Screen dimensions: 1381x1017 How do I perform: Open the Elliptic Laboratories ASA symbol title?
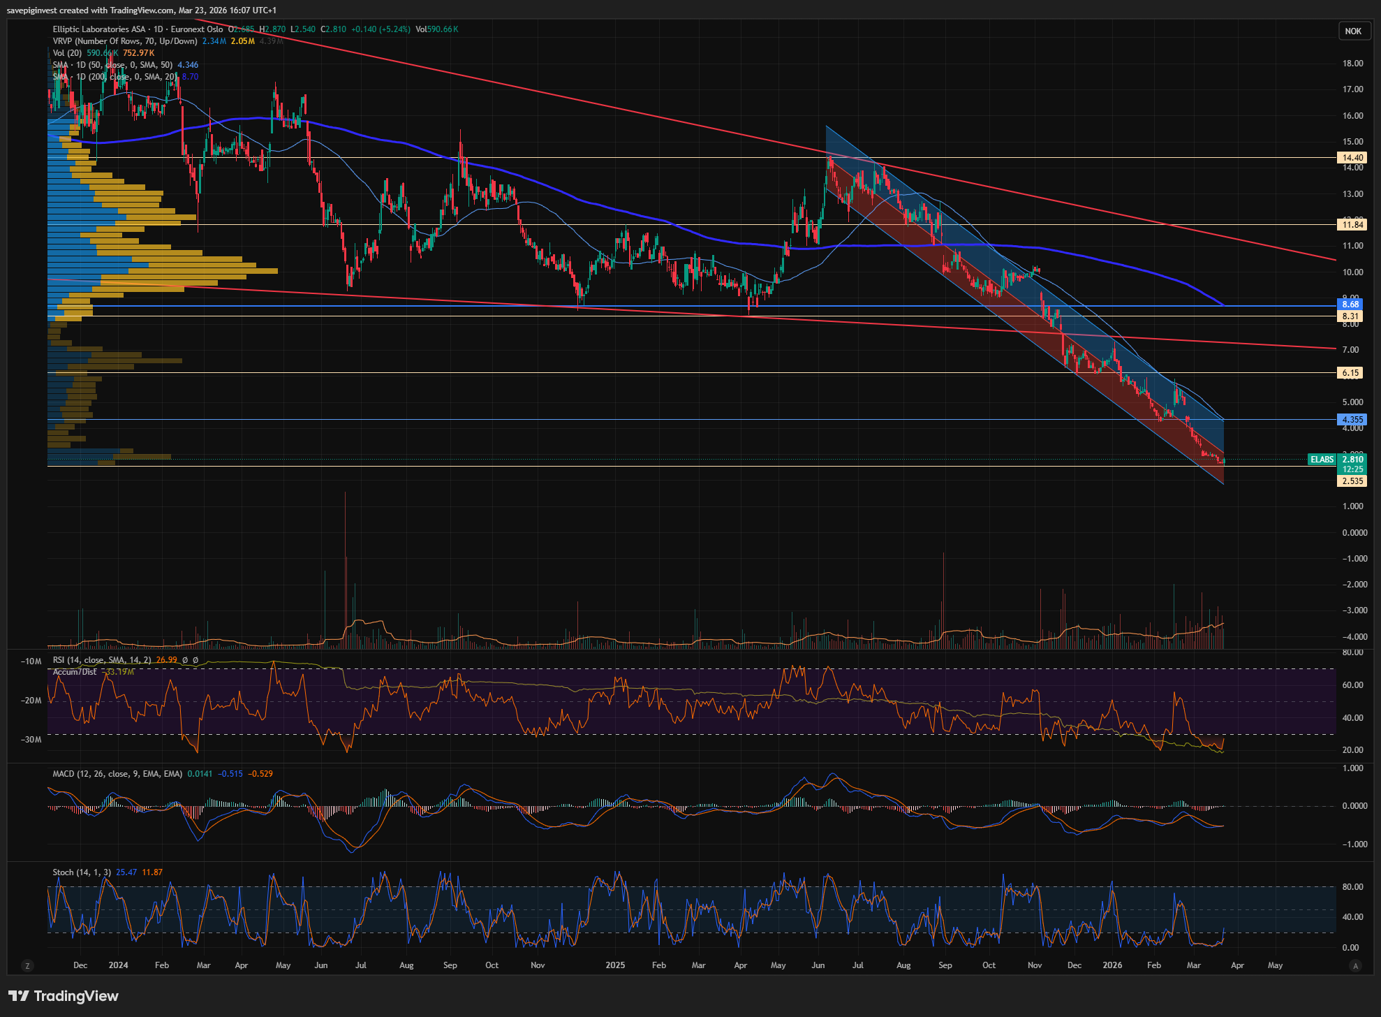click(99, 29)
